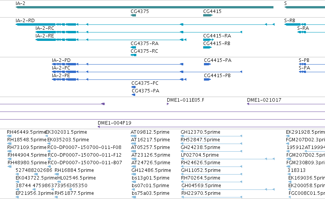Click the EK035203.5prime EST label
This screenshot has width=325, height=199.
pos(68,140)
